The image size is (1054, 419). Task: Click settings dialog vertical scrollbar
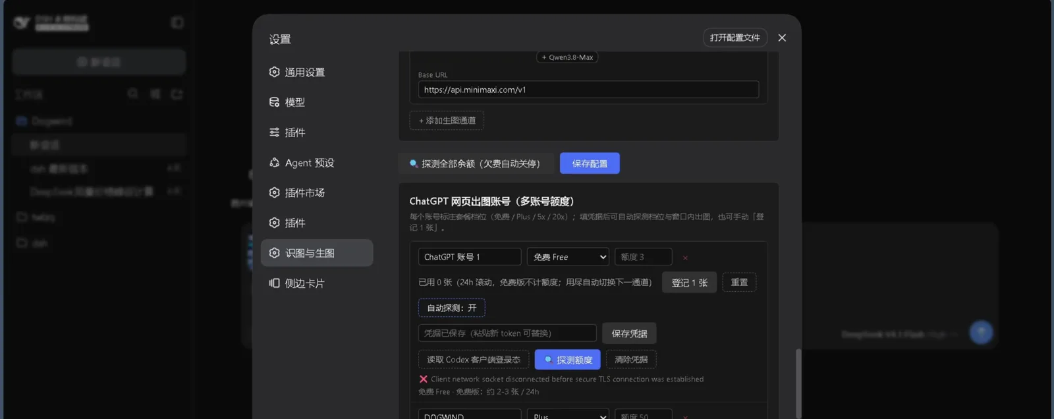798,383
